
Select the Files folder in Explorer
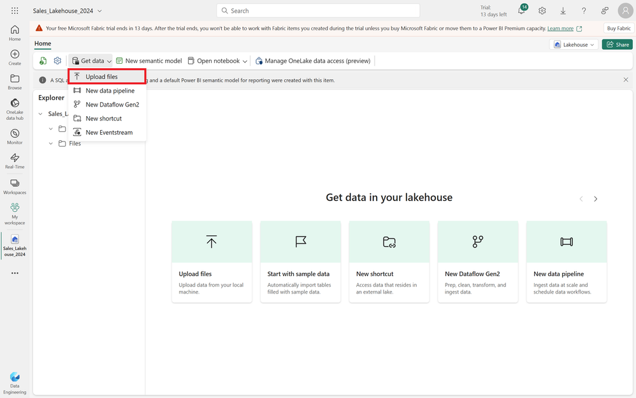point(69,144)
